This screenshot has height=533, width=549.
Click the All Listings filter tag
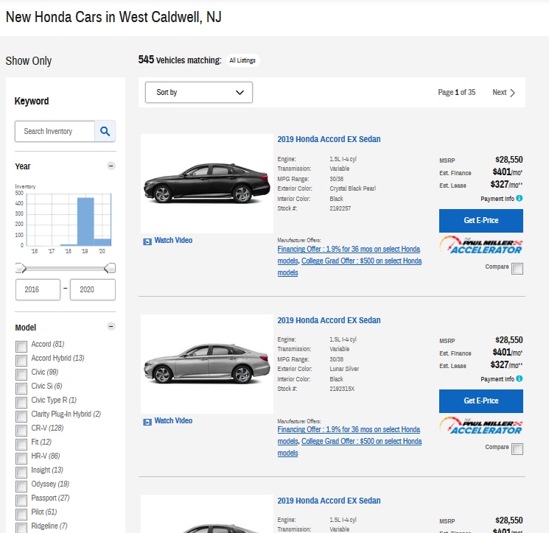[242, 60]
